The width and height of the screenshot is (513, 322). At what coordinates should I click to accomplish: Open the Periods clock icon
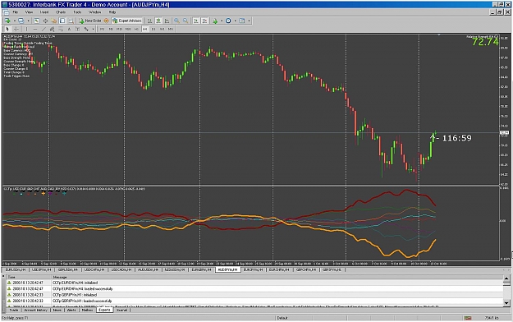click(x=228, y=21)
